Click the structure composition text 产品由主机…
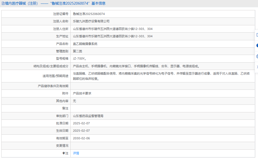The image size is (258, 160). click(136, 66)
